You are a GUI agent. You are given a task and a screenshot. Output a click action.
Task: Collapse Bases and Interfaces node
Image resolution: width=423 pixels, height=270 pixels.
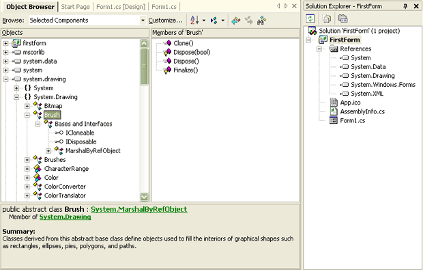38,124
